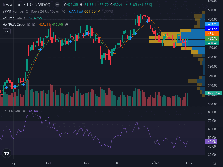This screenshot has width=223, height=167.
Task: Click the Oct label on time axis
Action: point(49,163)
